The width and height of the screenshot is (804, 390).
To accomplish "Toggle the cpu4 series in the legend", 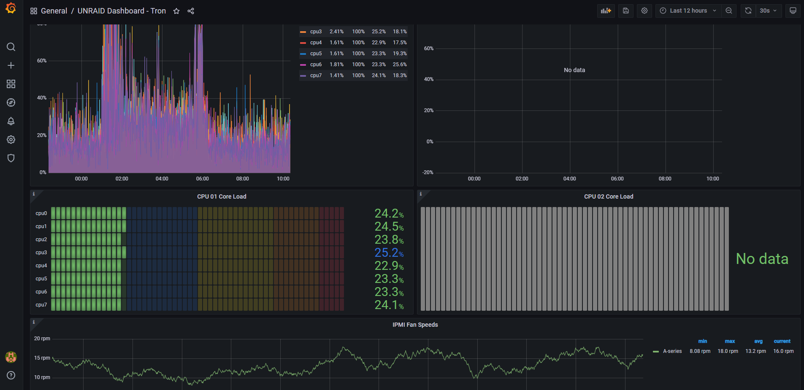I will 316,43.
